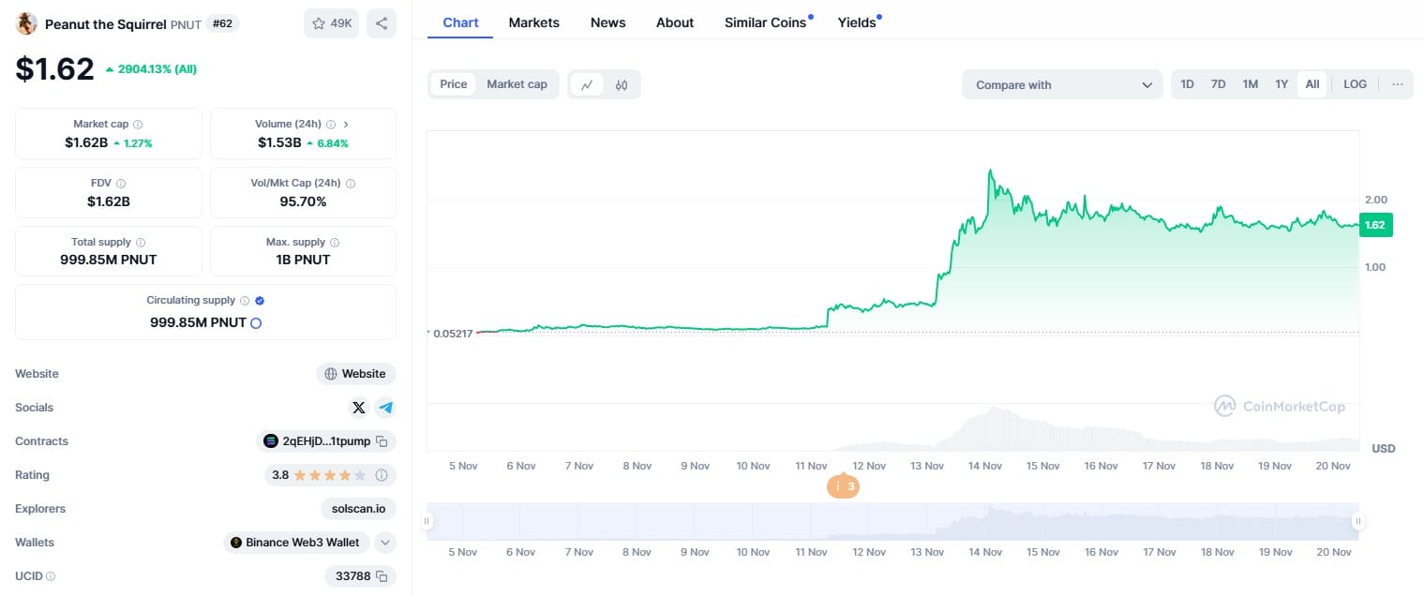Screen dimensions: 1424x596
Task: Switch the chart to Market cap view
Action: 517,84
